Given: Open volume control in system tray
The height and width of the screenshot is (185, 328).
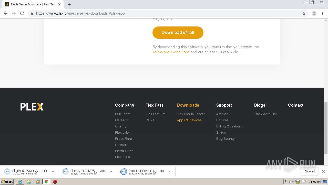Looking at the screenshot, I should click(x=291, y=182).
